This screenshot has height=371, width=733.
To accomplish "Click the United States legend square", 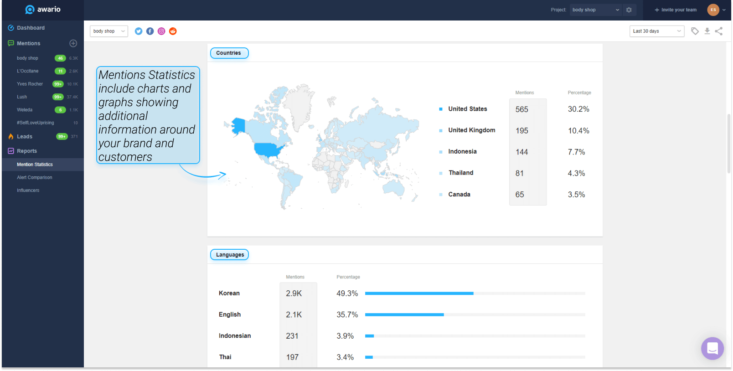I will click(441, 109).
